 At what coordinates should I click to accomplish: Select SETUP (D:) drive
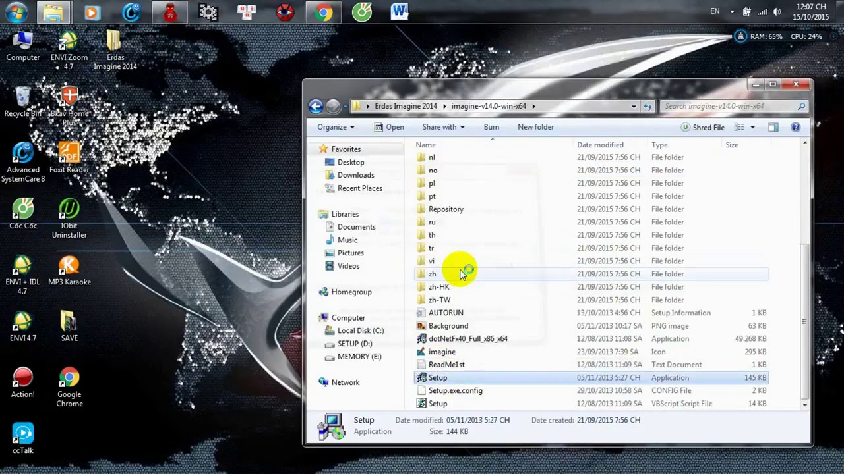click(354, 344)
